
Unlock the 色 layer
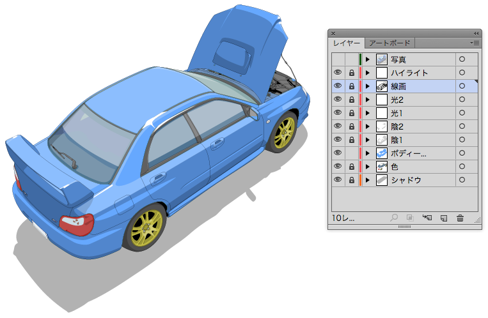pyautogui.click(x=352, y=167)
